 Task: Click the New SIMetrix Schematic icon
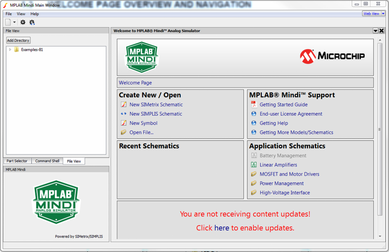click(124, 104)
